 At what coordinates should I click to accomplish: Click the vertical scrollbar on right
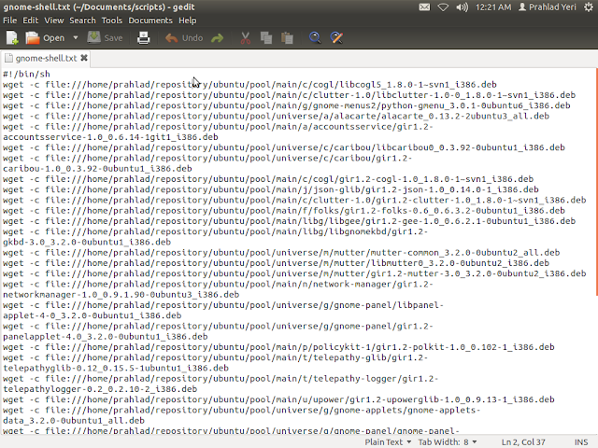pos(596,181)
